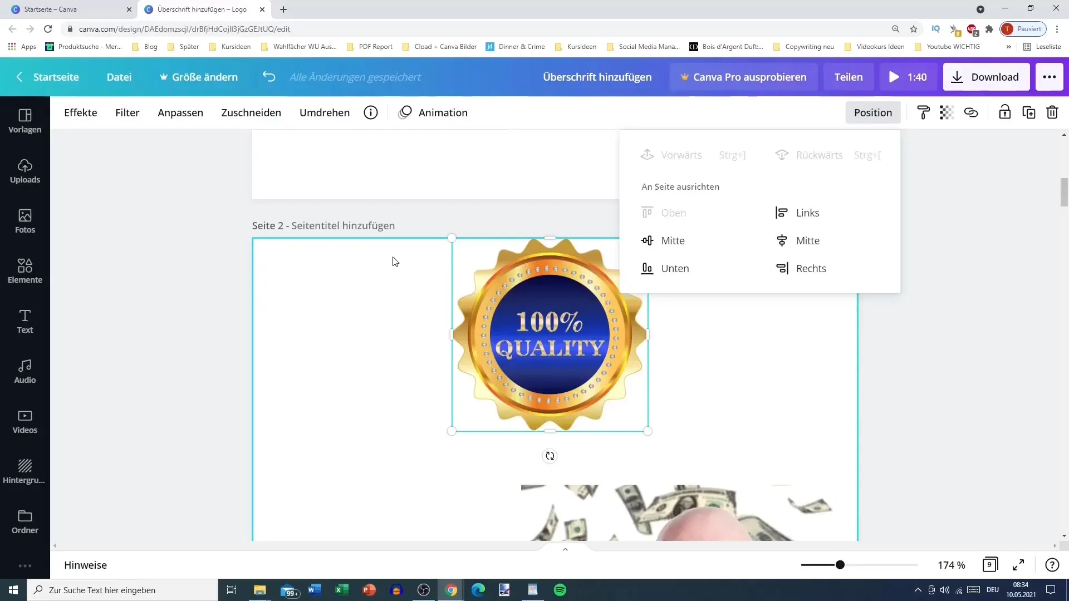Click the Teilen menu item
The width and height of the screenshot is (1069, 601).
coord(849,77)
